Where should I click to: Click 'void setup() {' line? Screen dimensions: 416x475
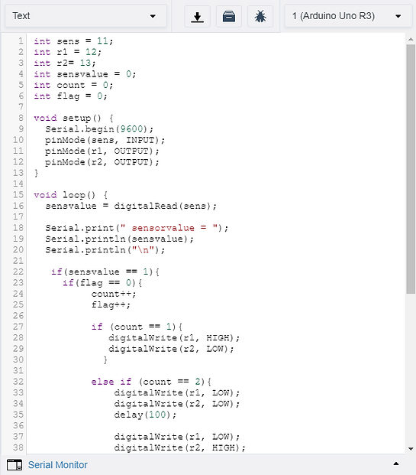pos(73,118)
